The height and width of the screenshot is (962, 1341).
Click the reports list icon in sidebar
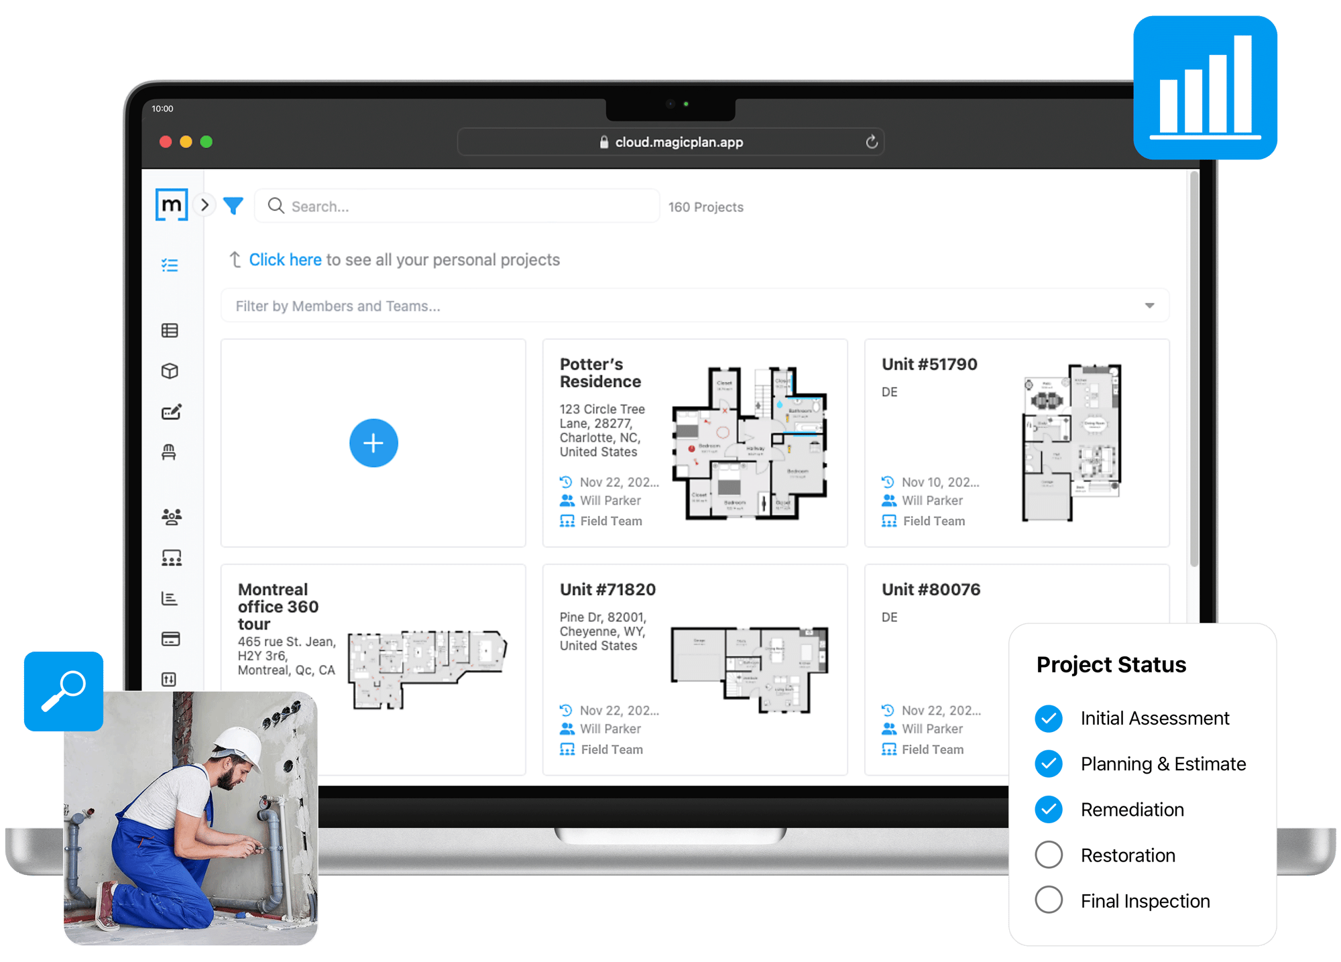point(169,599)
